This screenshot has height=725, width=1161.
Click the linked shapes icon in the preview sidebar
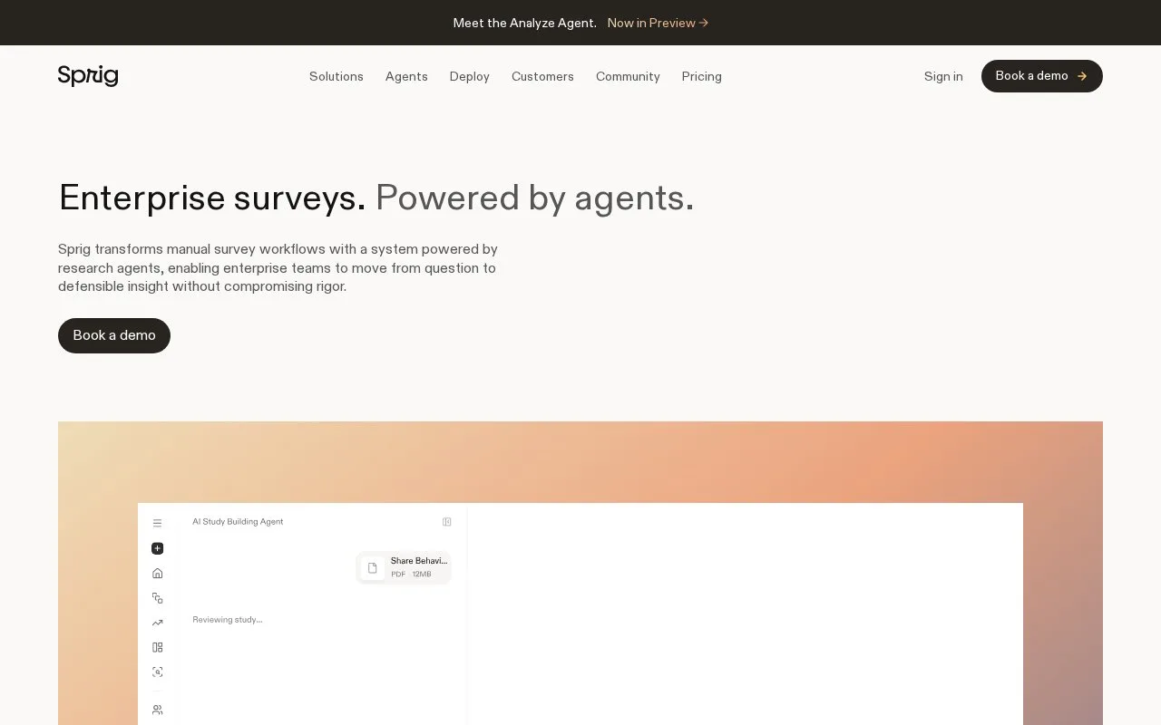[157, 598]
